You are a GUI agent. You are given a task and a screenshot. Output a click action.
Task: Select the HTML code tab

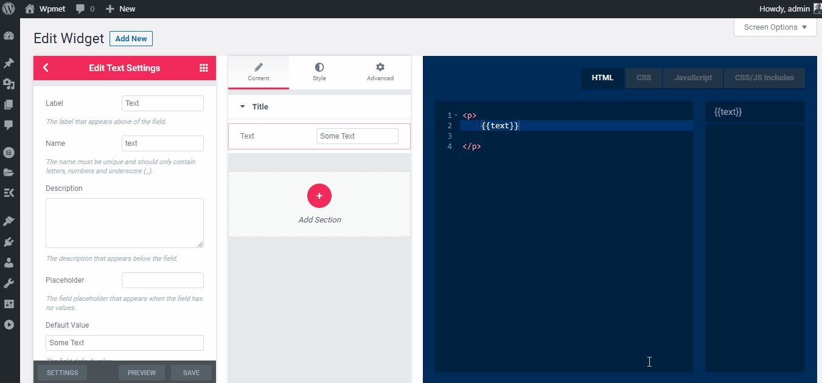pos(603,78)
